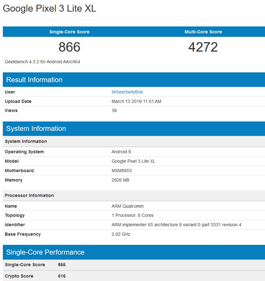The width and height of the screenshot is (265, 281).
Task: Open the MrbeerbellyBob user profile link
Action: click(x=127, y=92)
